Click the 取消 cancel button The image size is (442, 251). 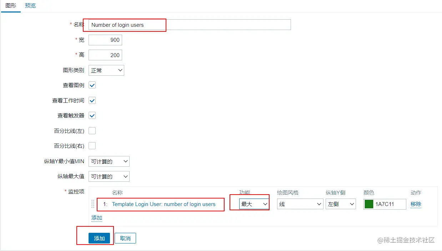pos(125,238)
